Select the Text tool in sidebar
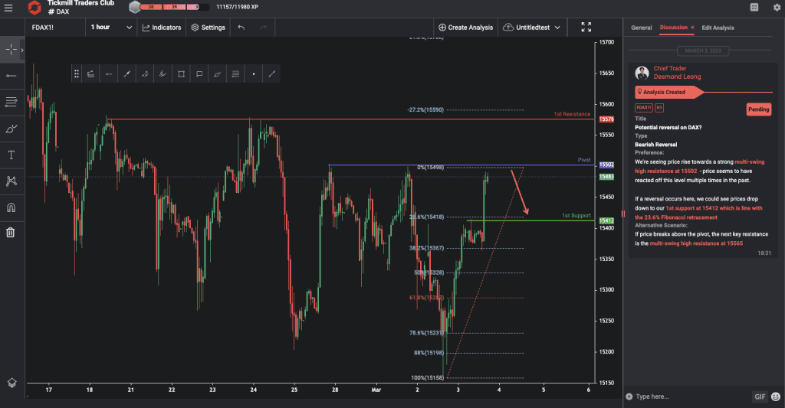Viewport: 785px width, 408px height. click(x=11, y=155)
